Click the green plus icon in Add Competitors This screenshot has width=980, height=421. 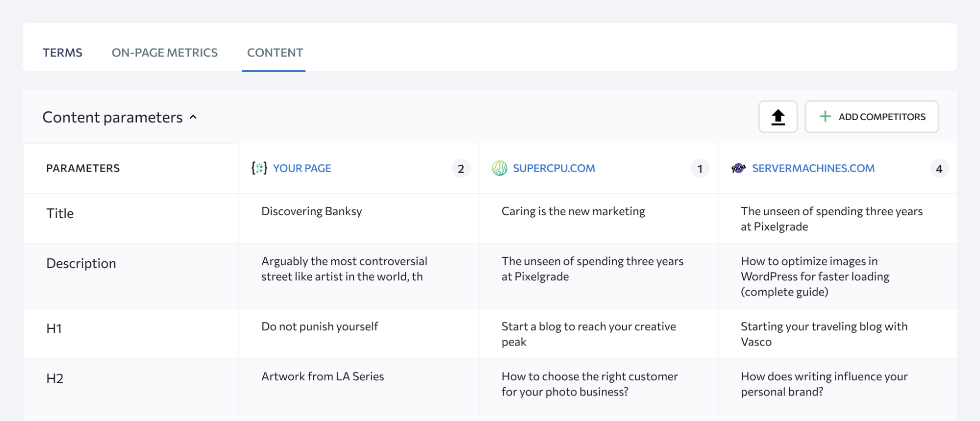[x=825, y=117]
